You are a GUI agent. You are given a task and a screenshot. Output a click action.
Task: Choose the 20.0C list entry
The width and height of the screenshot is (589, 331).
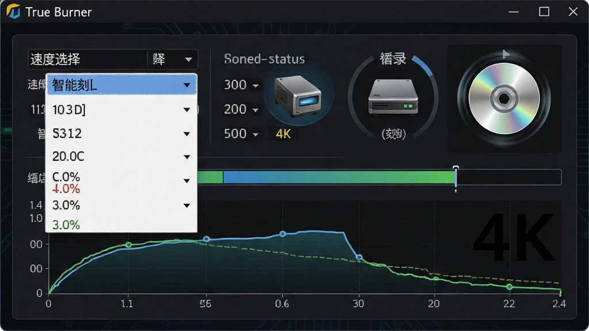pos(122,156)
